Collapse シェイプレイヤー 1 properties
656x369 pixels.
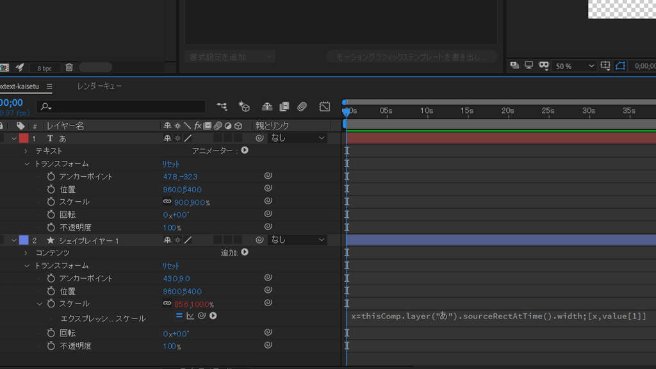tap(14, 241)
